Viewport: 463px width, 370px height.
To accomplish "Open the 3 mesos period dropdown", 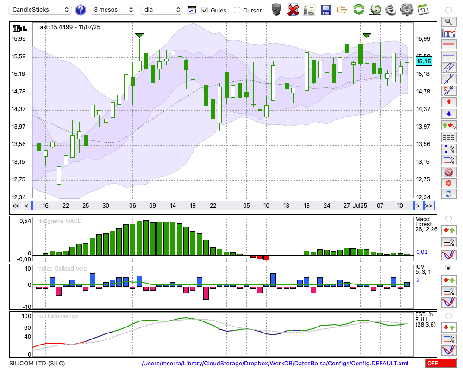I will point(113,10).
